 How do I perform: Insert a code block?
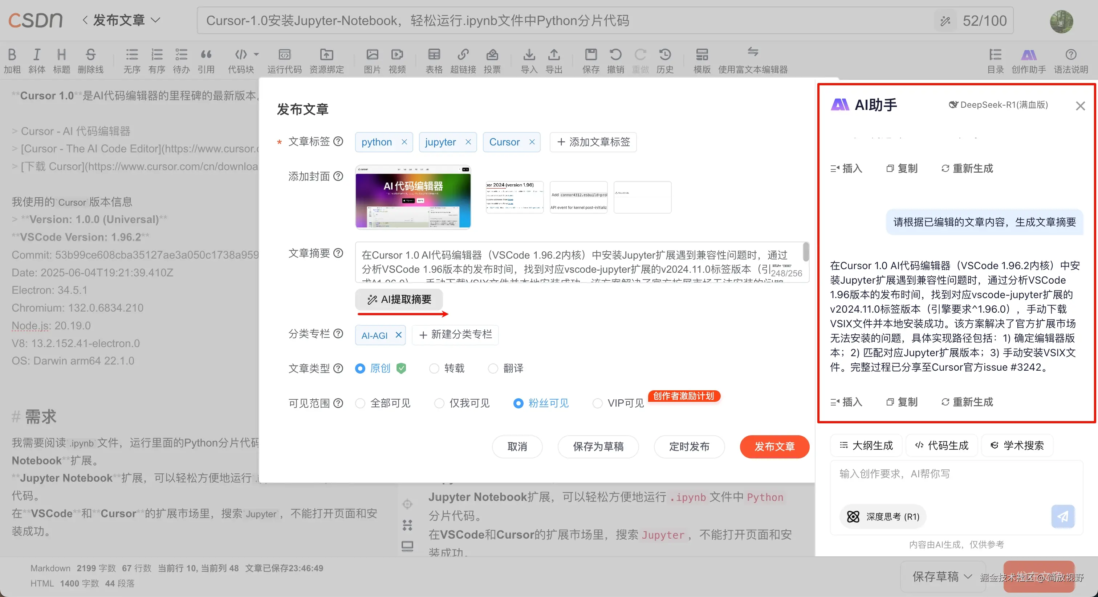click(x=240, y=59)
